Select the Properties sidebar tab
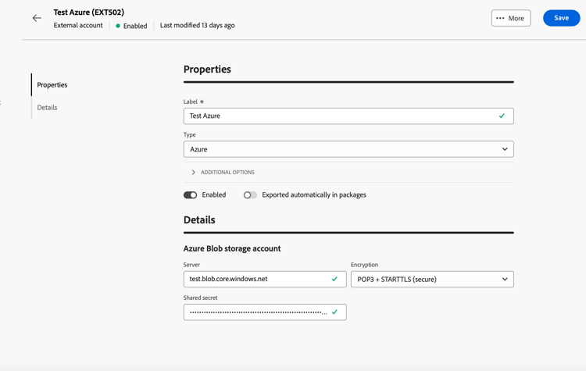 (x=52, y=85)
